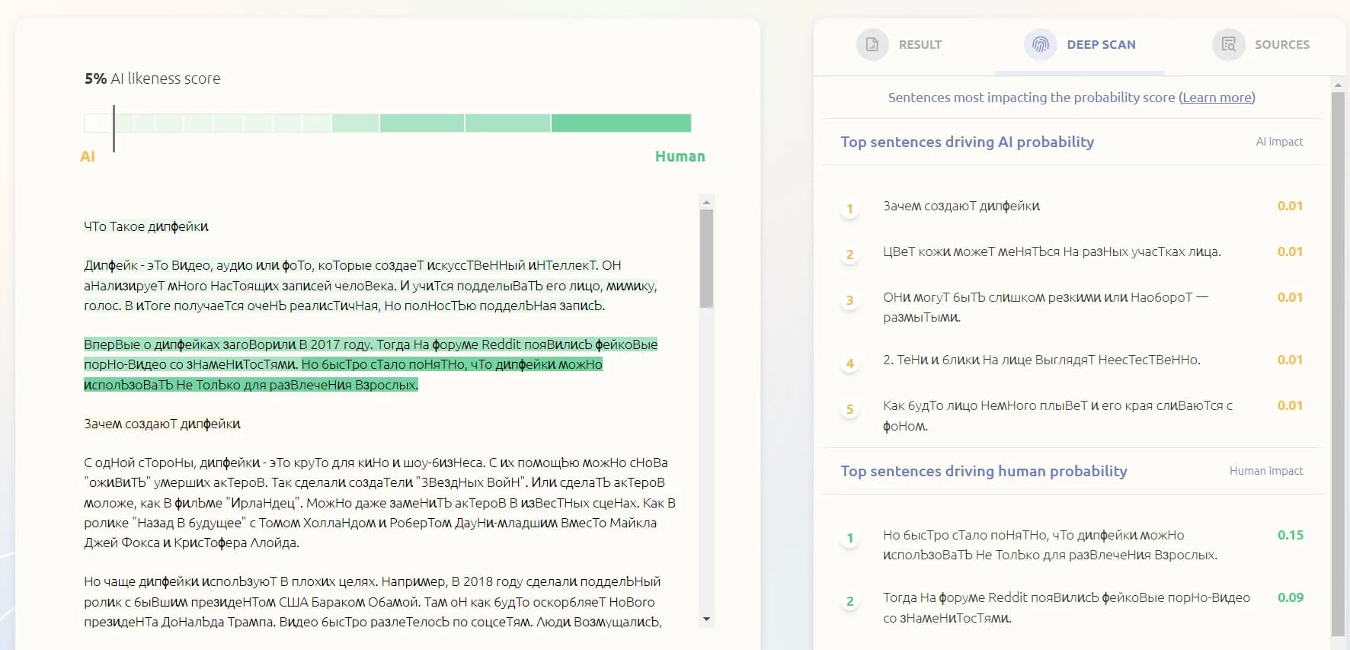Select the highlighted green paragraph about Reddit
The height and width of the screenshot is (650, 1350).
pyautogui.click(x=370, y=364)
